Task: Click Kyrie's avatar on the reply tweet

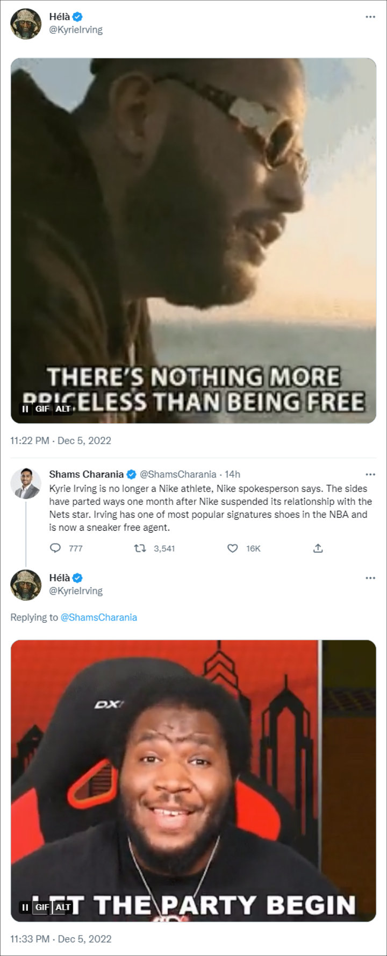Action: click(26, 585)
